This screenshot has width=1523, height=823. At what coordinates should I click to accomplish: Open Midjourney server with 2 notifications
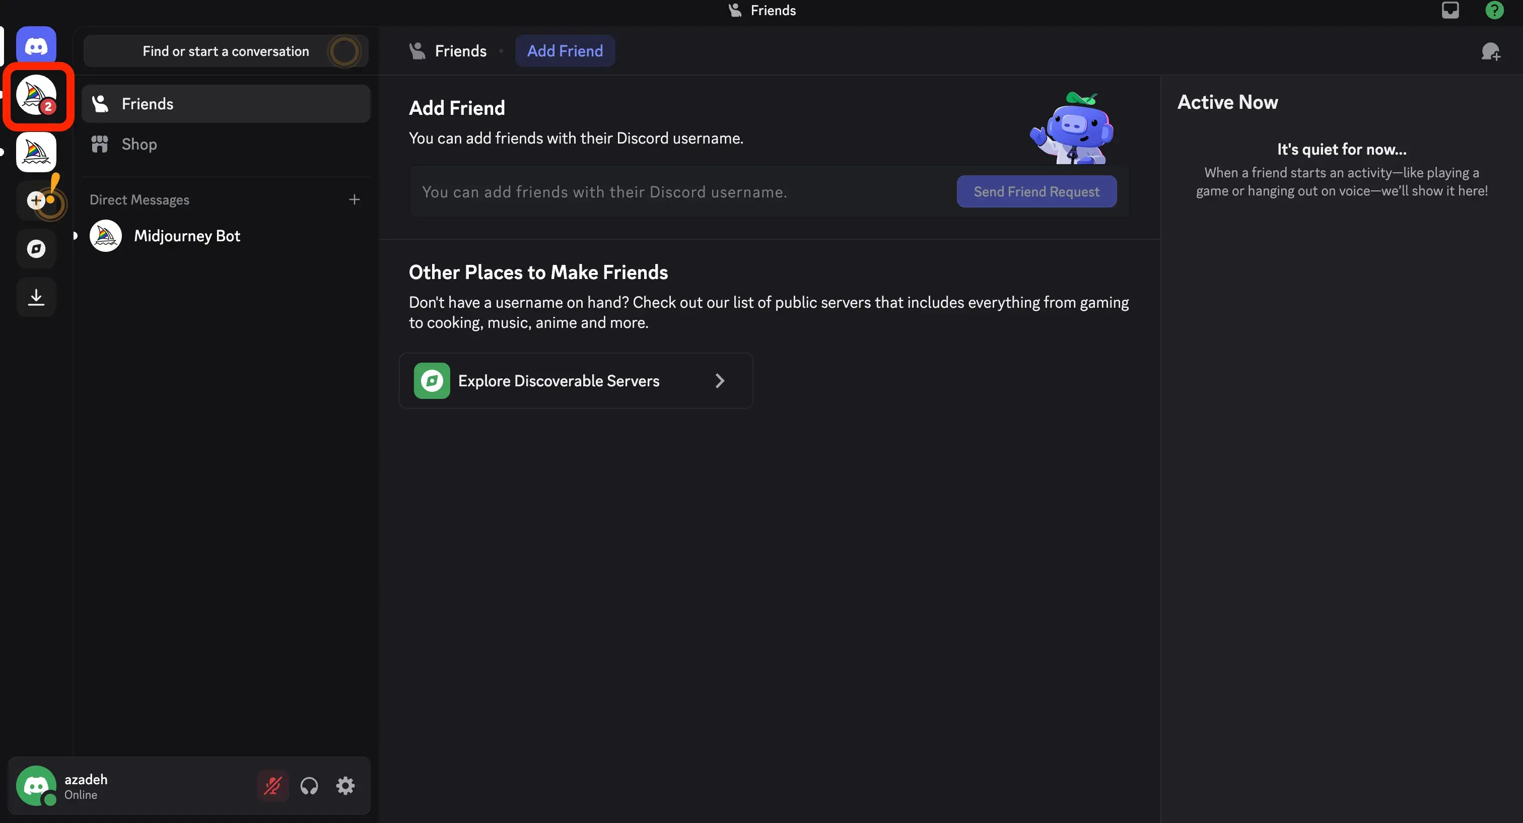36,96
